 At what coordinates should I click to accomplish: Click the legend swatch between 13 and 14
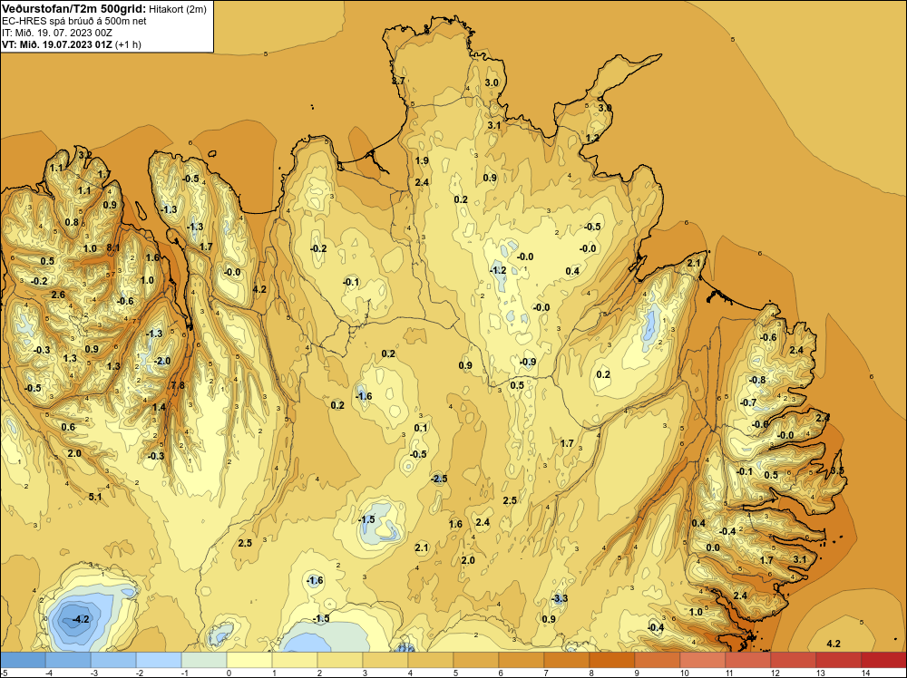pos(839,660)
